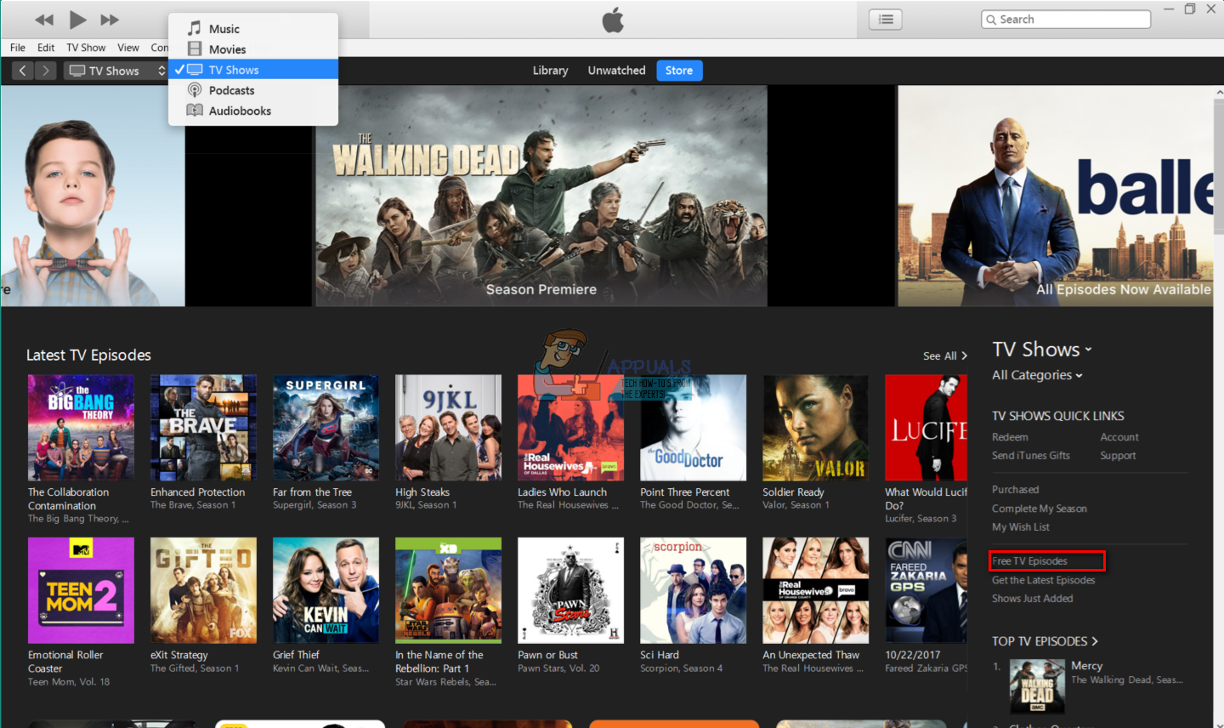1224x728 pixels.
Task: Open the File menu
Action: [x=18, y=48]
